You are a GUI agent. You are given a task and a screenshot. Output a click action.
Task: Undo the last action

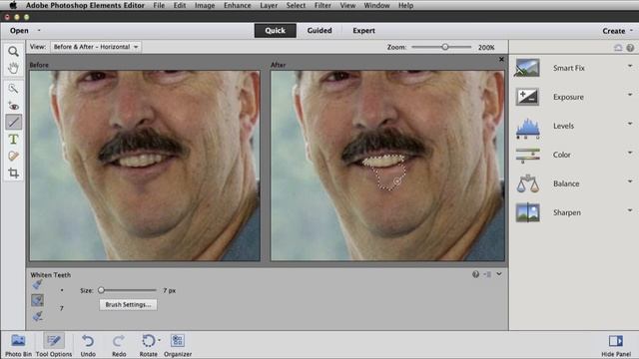tap(88, 345)
